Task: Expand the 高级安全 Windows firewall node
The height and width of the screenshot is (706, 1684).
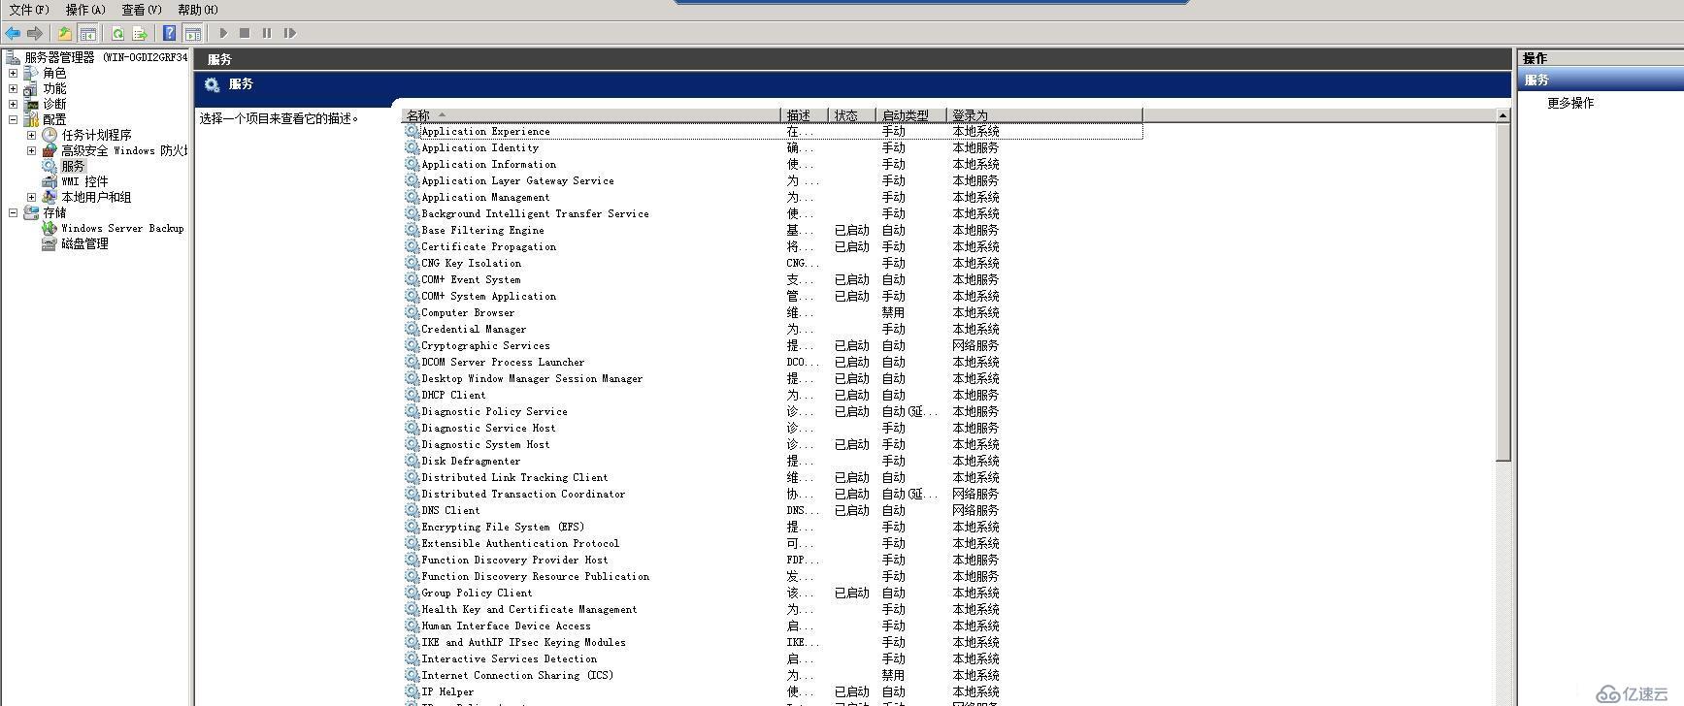Action: tap(31, 150)
